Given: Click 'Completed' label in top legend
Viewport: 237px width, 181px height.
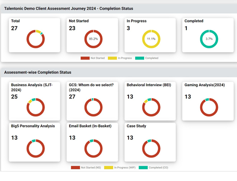Looking at the screenshot, I should pos(152,58).
